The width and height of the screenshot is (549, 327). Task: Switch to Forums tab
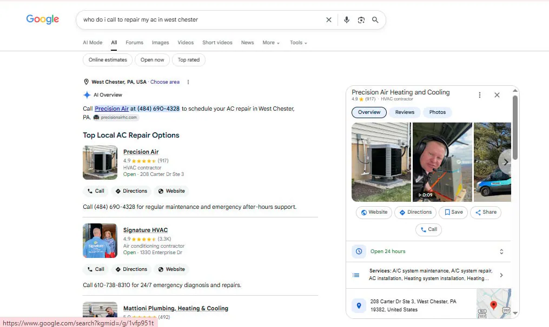[135, 43]
